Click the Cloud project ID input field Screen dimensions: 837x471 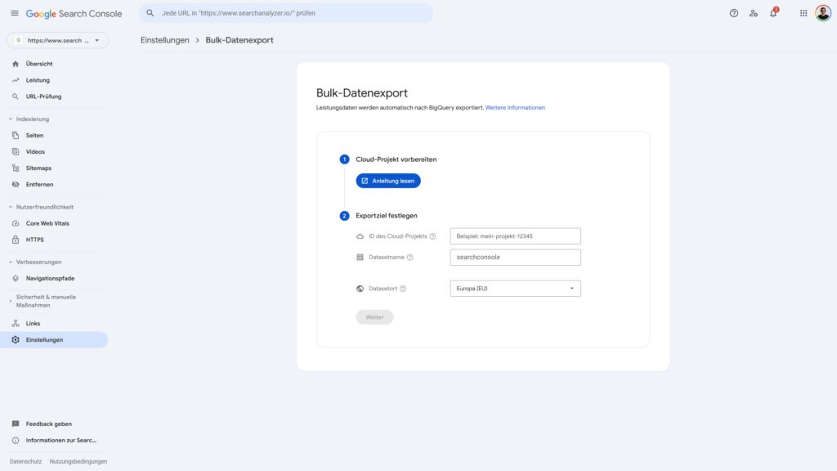point(515,236)
